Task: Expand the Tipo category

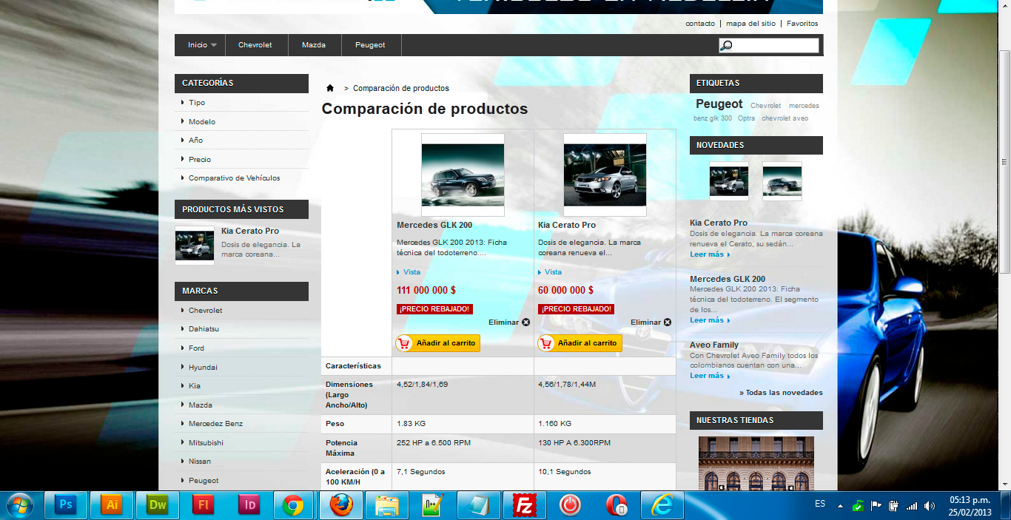Action: tap(197, 103)
